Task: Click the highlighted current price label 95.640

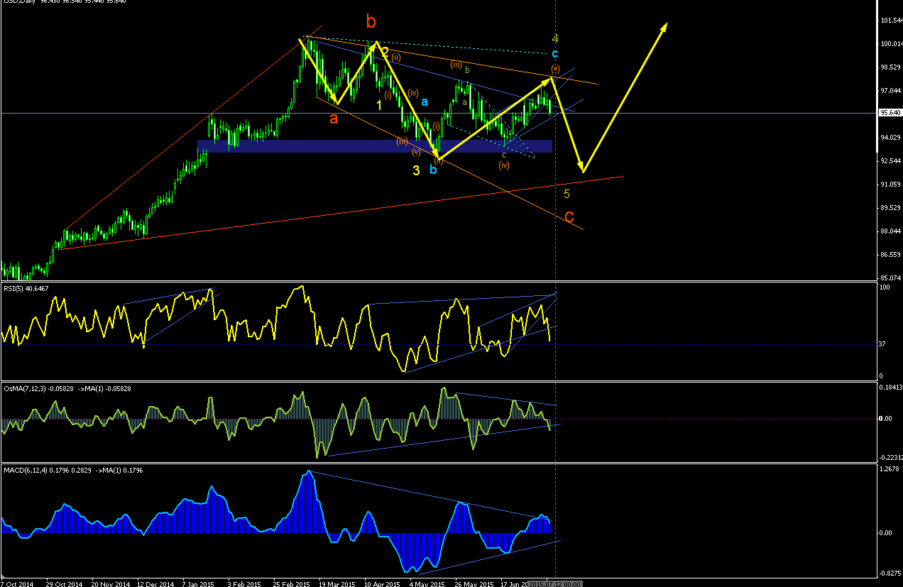Action: [x=890, y=113]
